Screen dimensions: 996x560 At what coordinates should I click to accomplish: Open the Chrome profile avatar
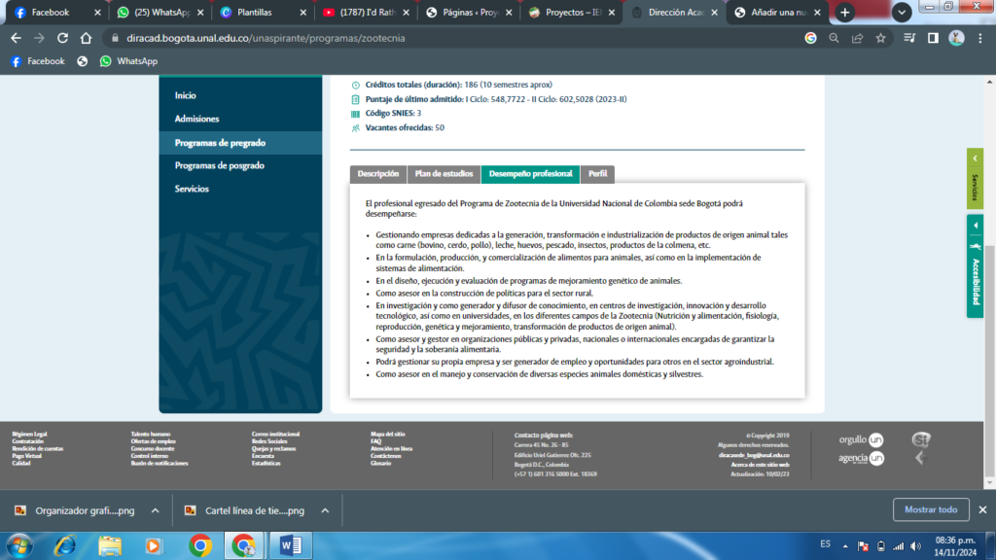(956, 38)
